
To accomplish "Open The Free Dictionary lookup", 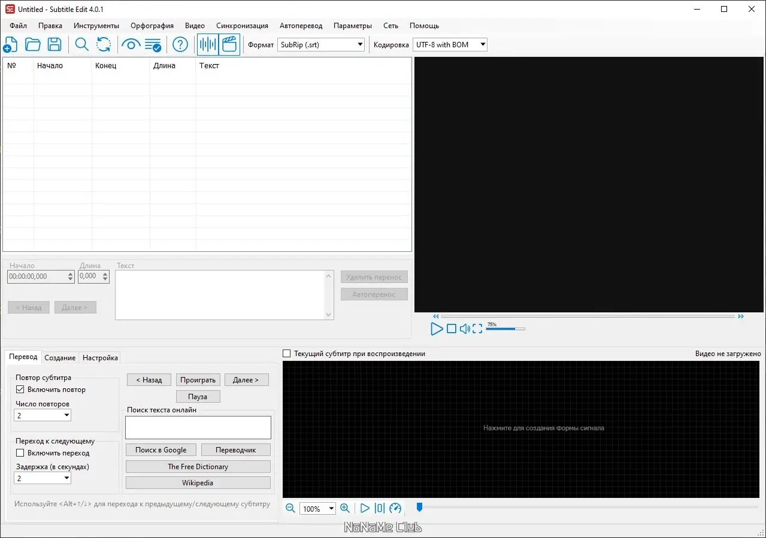I will coord(198,467).
